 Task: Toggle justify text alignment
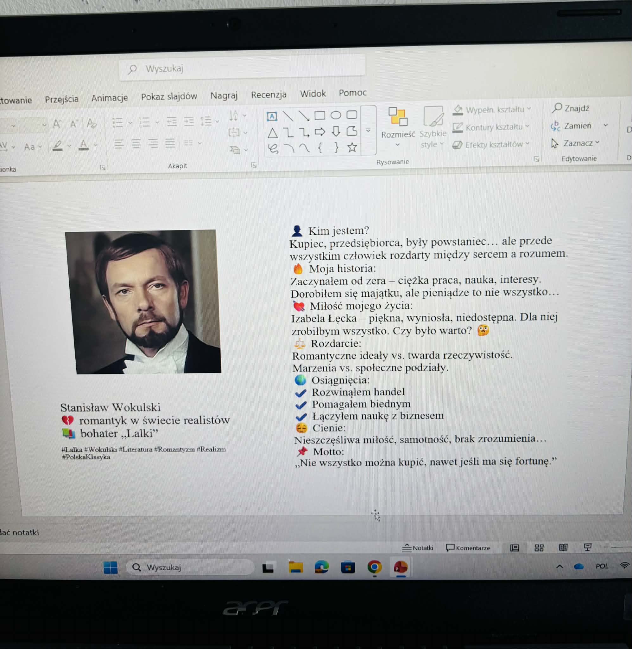(170, 144)
